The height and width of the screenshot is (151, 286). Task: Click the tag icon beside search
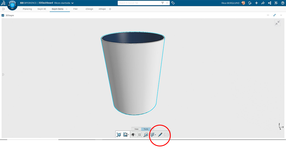click(173, 3)
